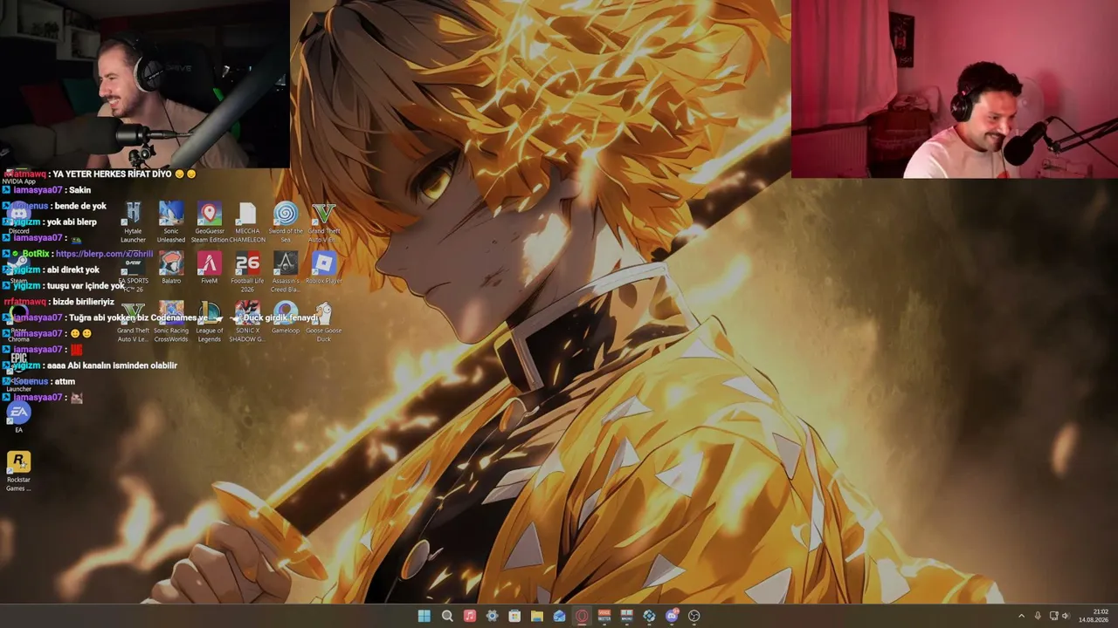Viewport: 1118px width, 628px height.
Task: Click the Windows Start button
Action: [424, 616]
